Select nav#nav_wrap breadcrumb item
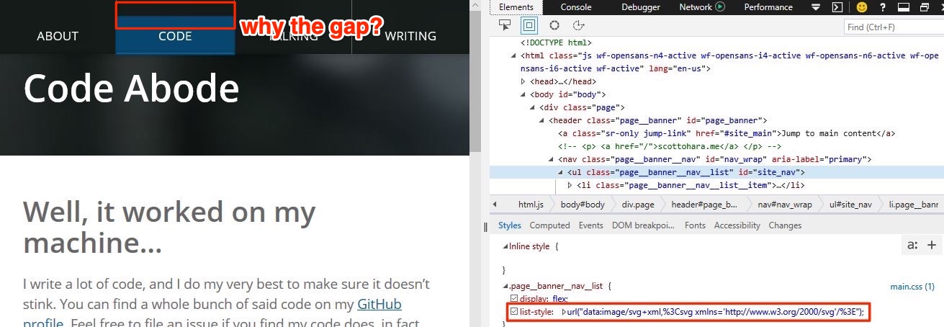This screenshot has width=944, height=327. pyautogui.click(x=784, y=205)
